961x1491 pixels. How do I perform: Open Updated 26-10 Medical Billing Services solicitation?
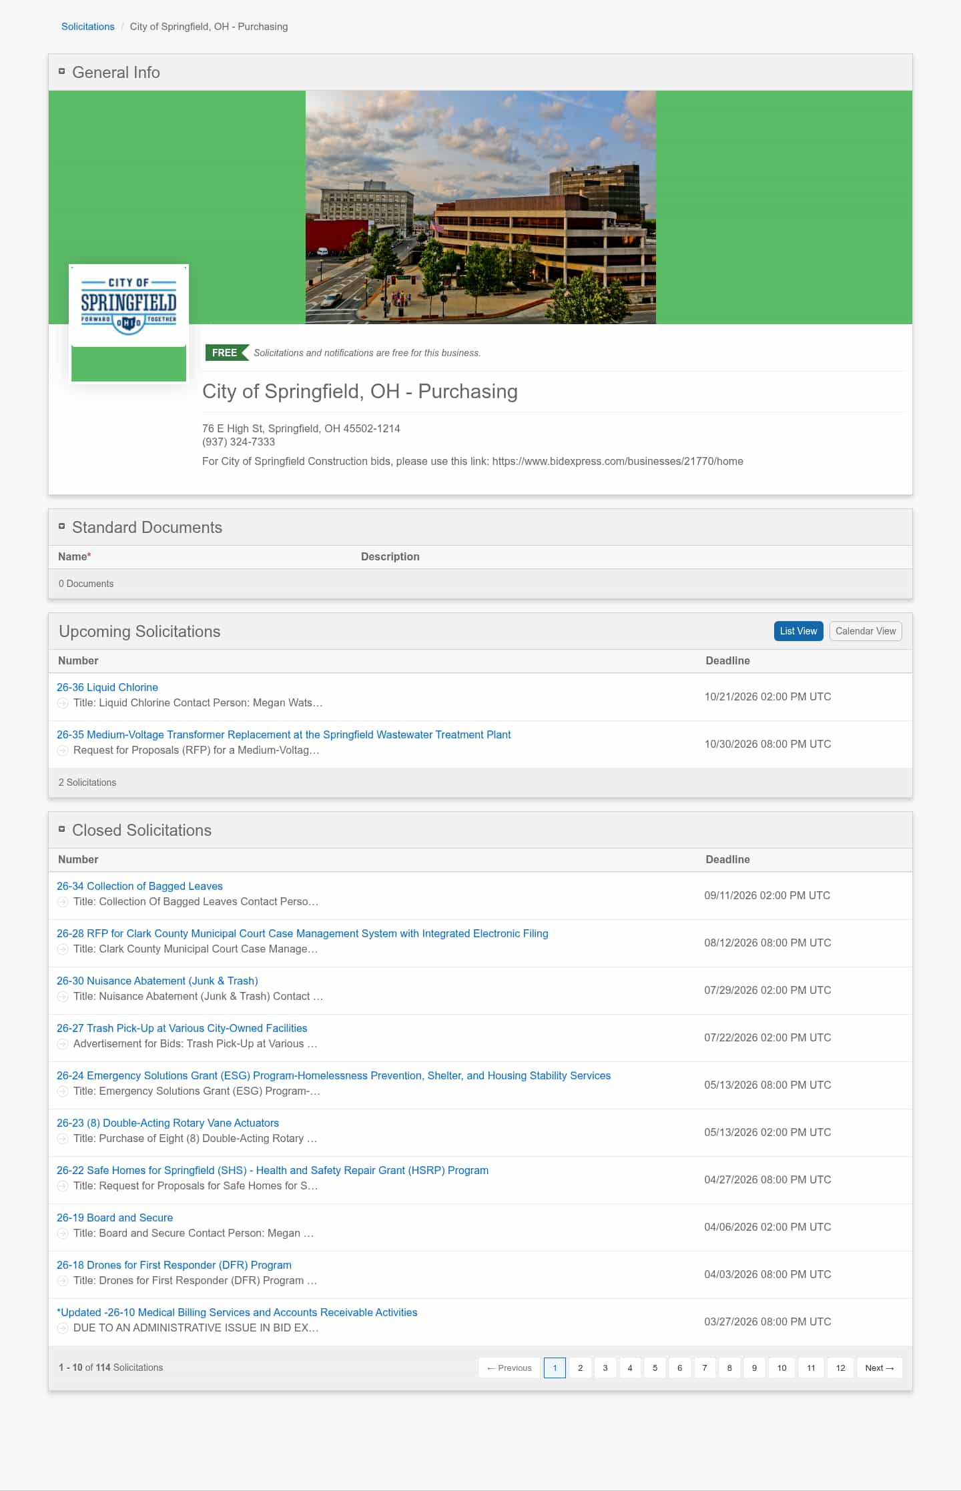(237, 1312)
